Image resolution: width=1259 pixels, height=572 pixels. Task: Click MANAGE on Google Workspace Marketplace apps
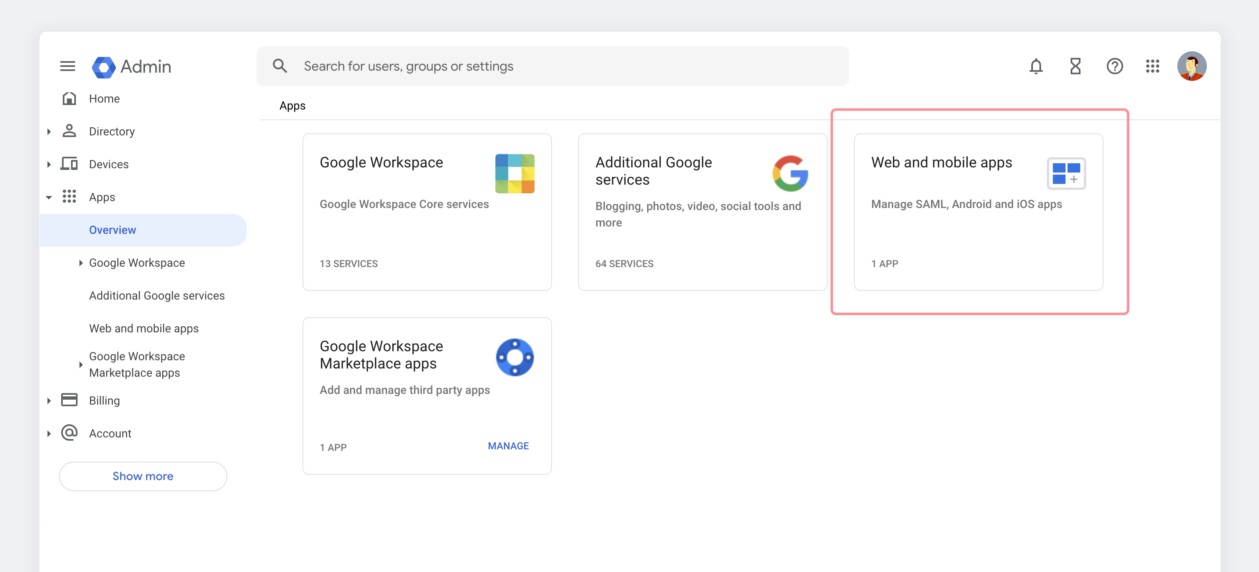click(508, 445)
